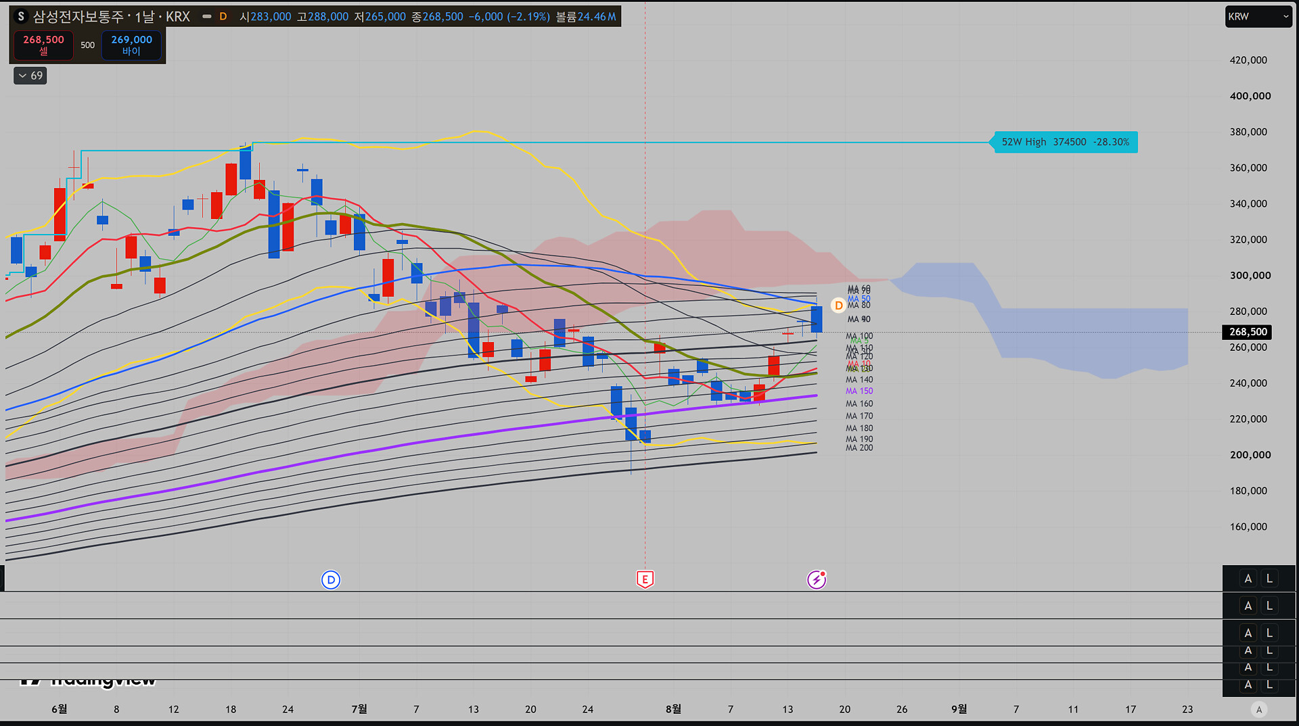Open the KRW currency dropdown
1299x726 pixels.
1258,16
